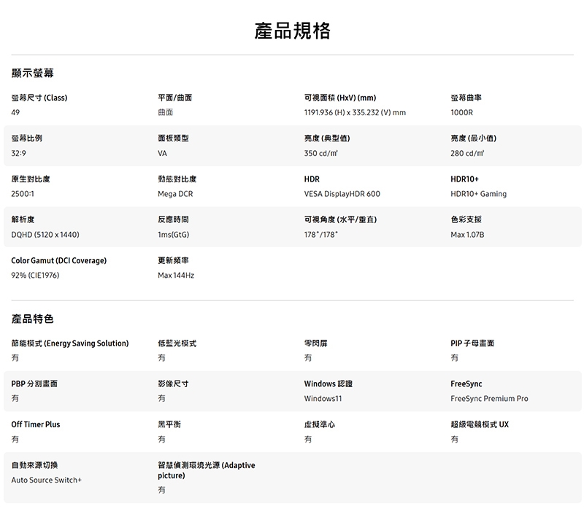Select the 1191.936 (H) x 335.232 (V) mm value
Viewport: 584px width, 514px height.
355,113
